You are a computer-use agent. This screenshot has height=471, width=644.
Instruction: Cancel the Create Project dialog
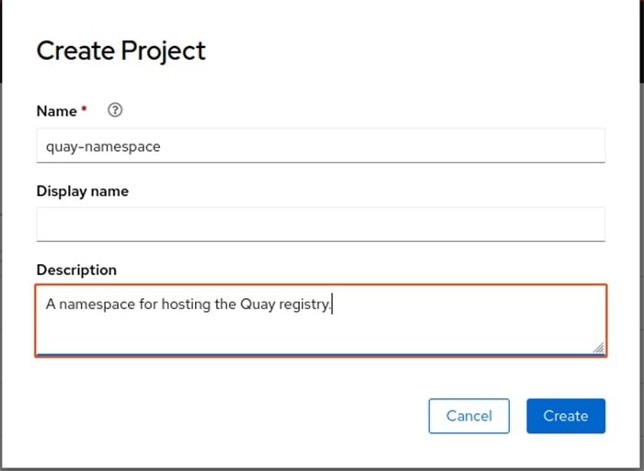click(x=469, y=416)
